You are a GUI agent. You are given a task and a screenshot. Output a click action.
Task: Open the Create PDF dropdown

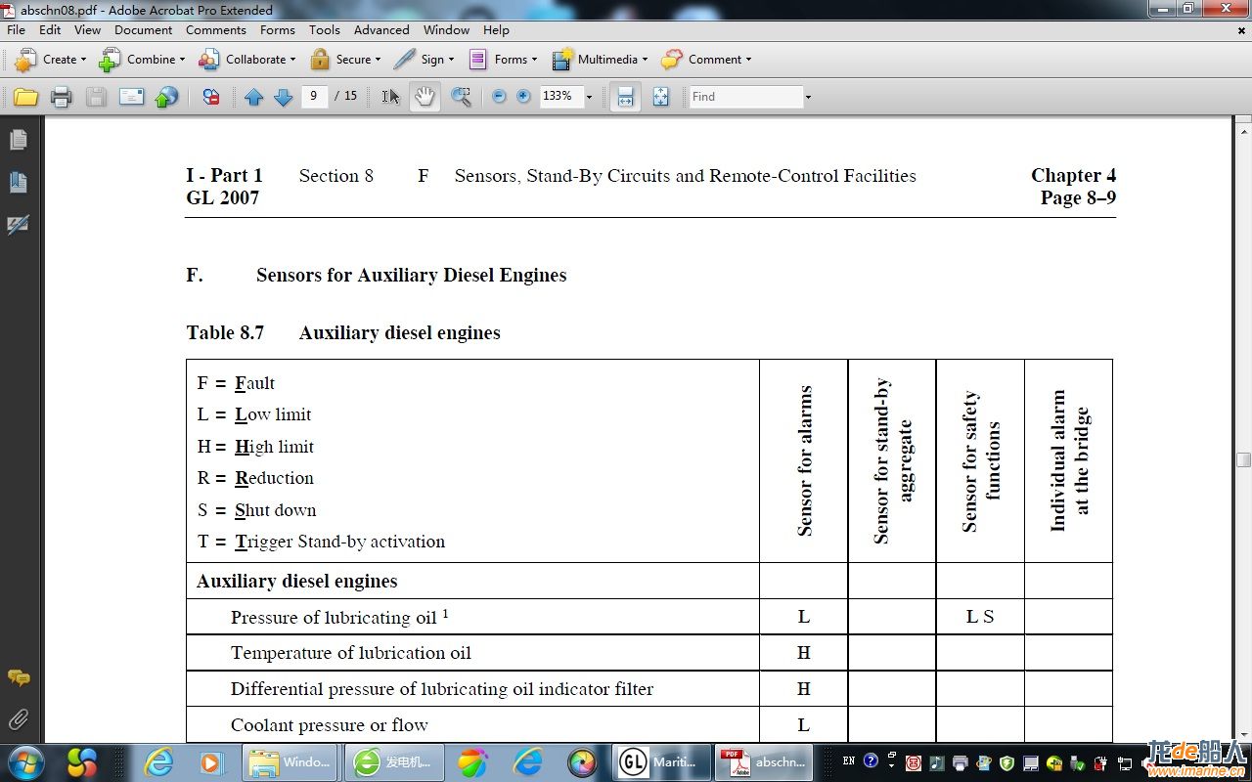pyautogui.click(x=51, y=60)
